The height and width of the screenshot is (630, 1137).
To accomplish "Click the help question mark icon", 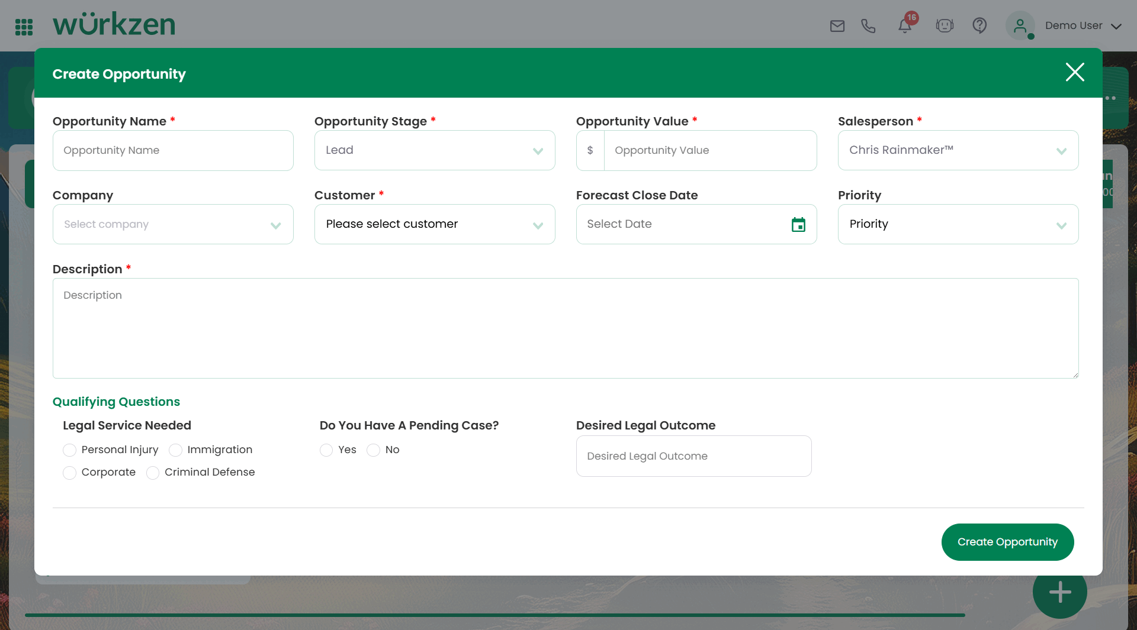I will coord(979,26).
